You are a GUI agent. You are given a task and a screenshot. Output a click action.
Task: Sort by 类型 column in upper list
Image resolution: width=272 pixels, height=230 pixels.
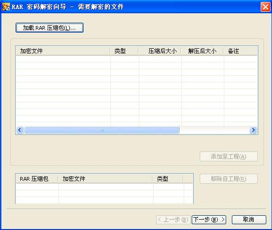pyautogui.click(x=124, y=51)
